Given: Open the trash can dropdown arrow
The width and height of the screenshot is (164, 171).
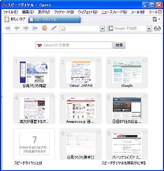Looking at the screenshot, I should 159,19.
